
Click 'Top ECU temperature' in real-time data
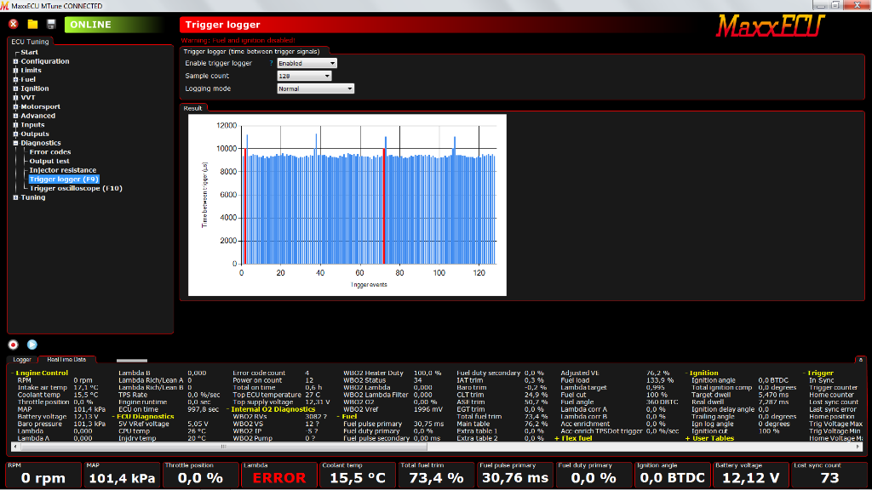[267, 395]
